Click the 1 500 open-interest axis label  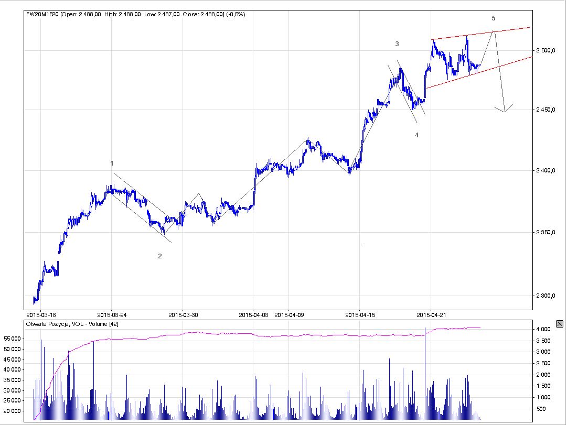543,386
